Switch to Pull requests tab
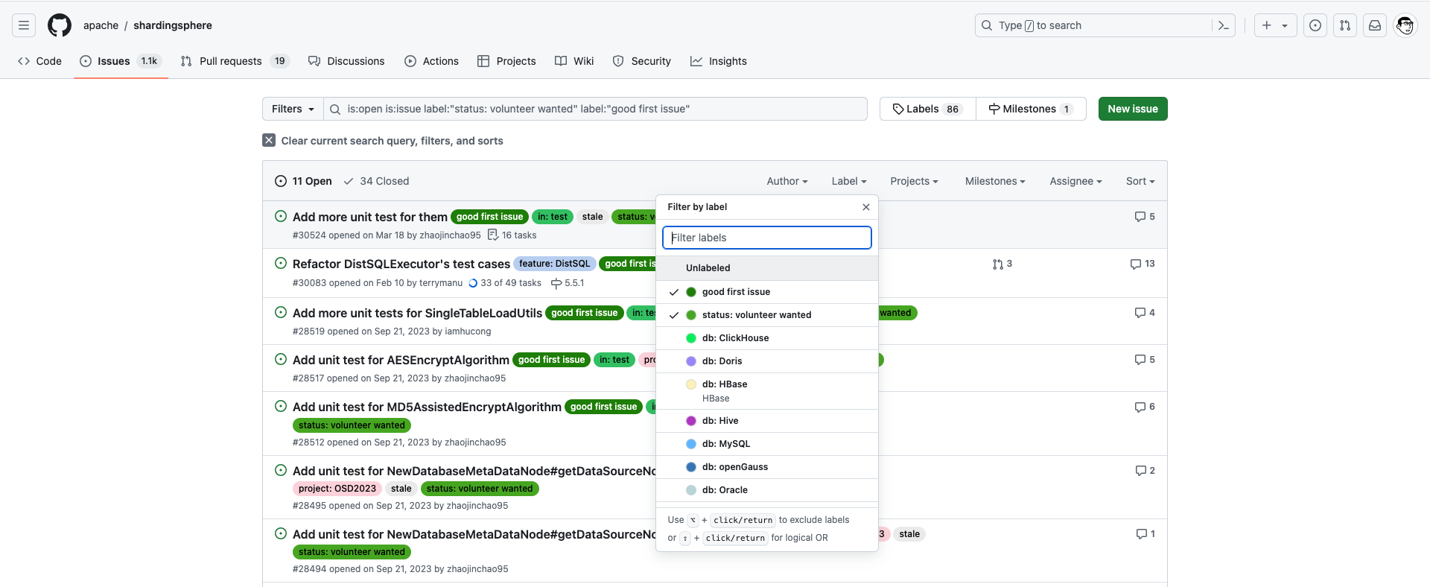 tap(234, 61)
